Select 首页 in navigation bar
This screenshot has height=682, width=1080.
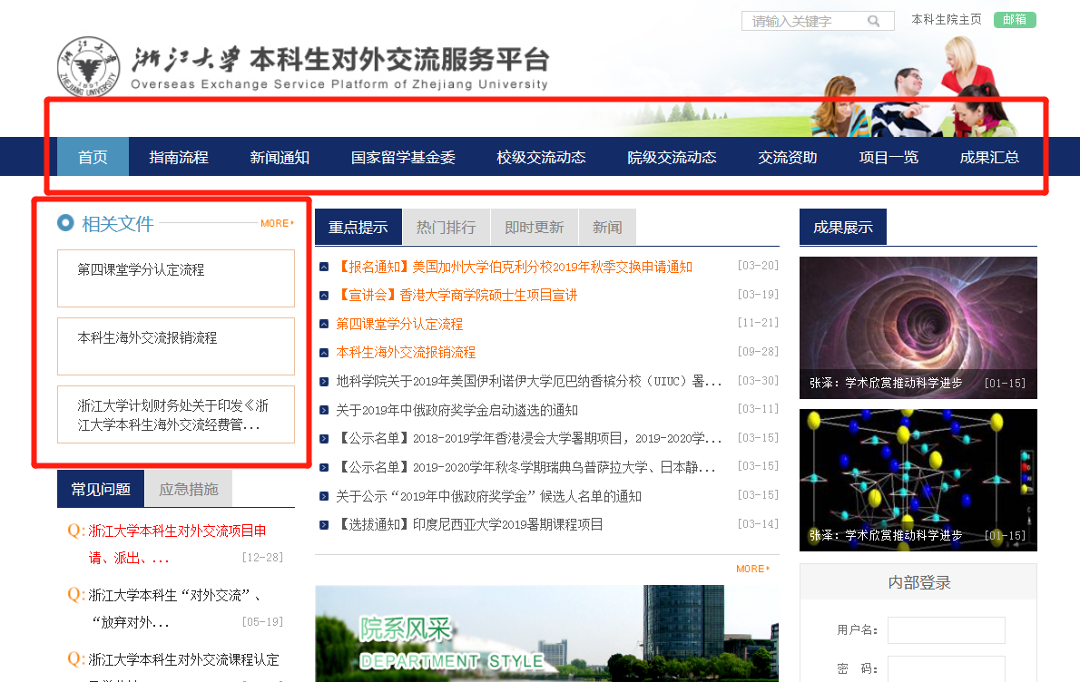[x=93, y=157]
